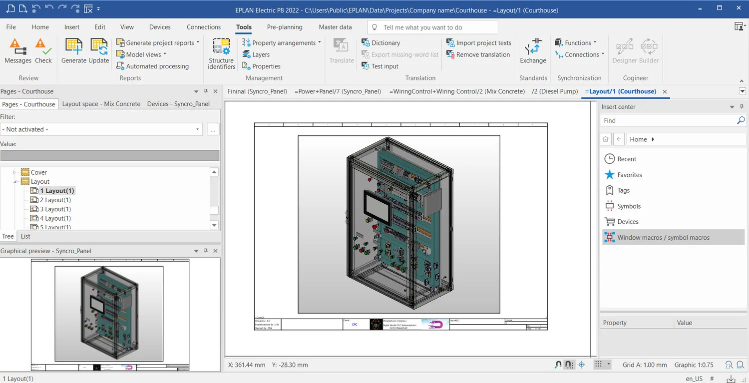This screenshot has width=749, height=383.
Task: Switch to Layout space - Mix Concrete tab
Action: point(101,104)
